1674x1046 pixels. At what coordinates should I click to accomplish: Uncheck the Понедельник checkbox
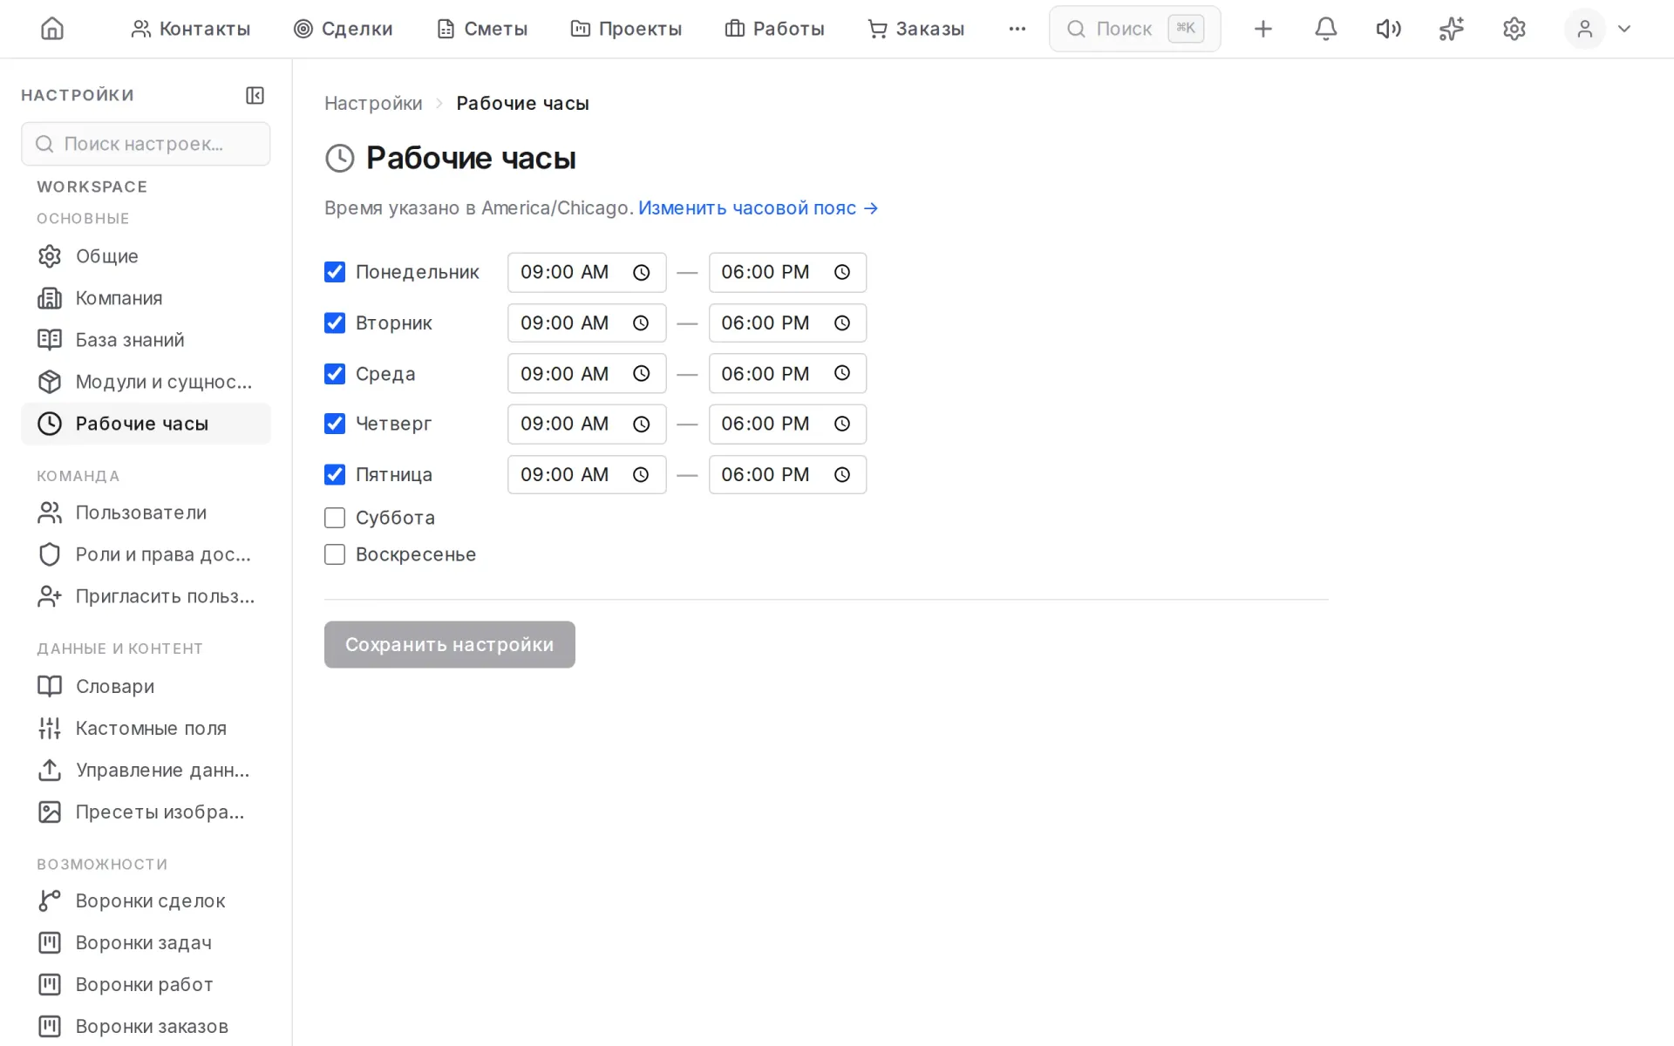pos(335,272)
